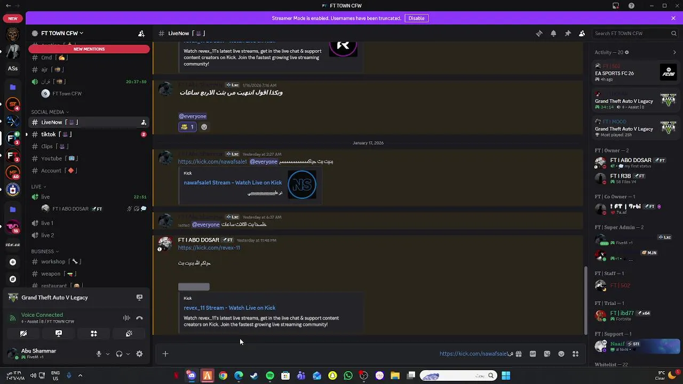Invite people to server icon
The image size is (683, 384).
(x=141, y=34)
